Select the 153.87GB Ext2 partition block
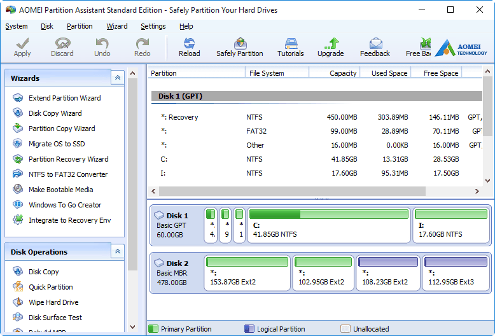495x336 pixels. pyautogui.click(x=247, y=273)
